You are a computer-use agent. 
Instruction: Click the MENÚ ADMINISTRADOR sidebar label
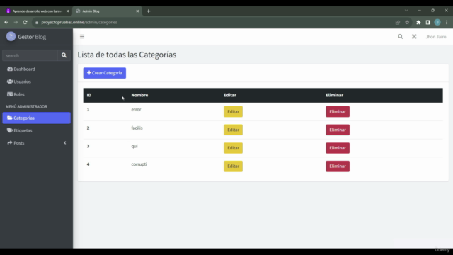point(27,106)
